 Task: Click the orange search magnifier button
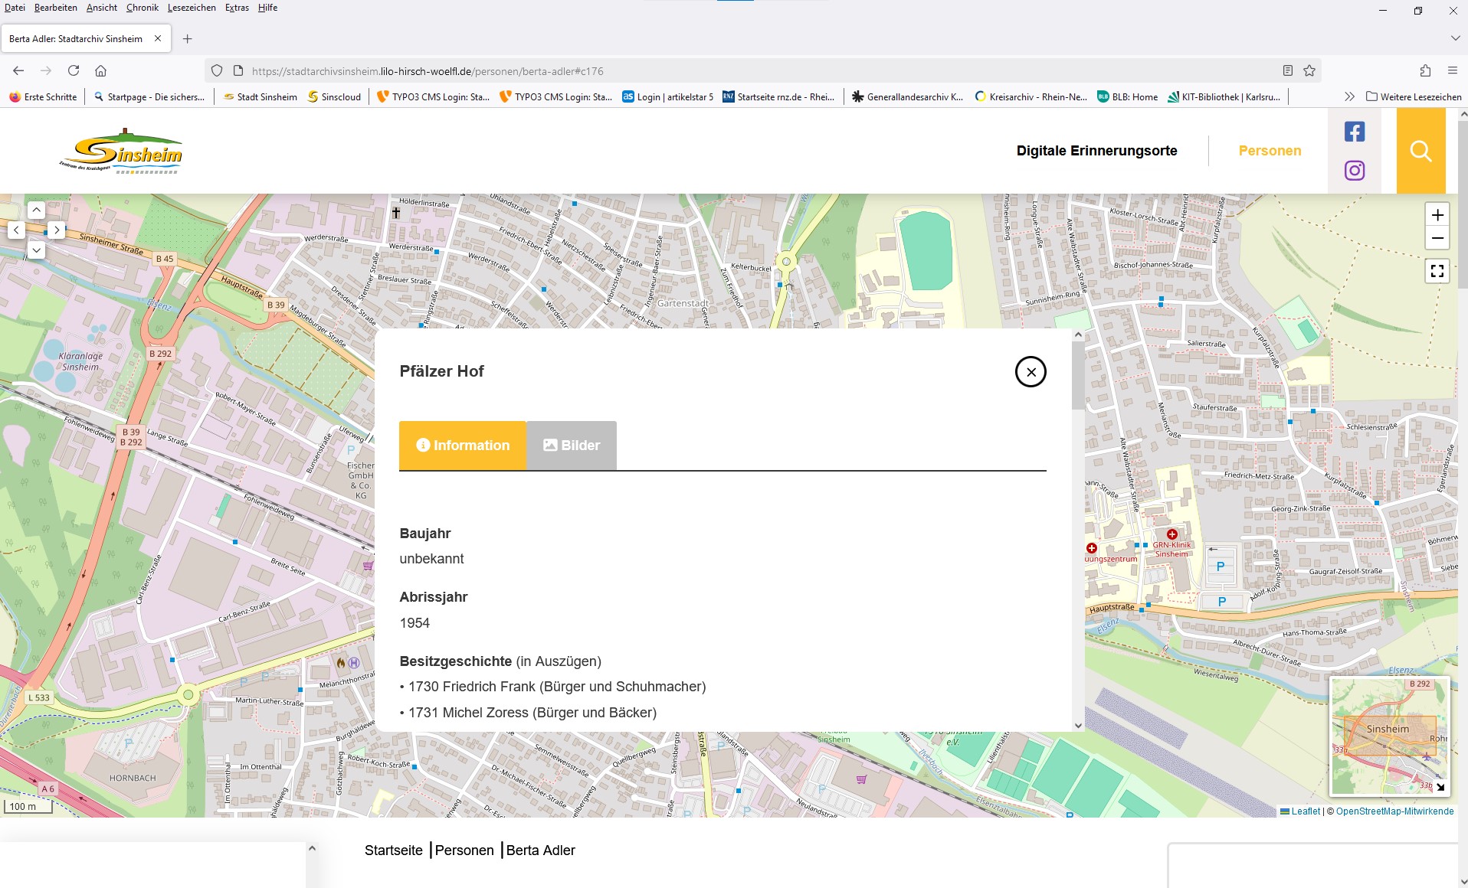coord(1420,151)
